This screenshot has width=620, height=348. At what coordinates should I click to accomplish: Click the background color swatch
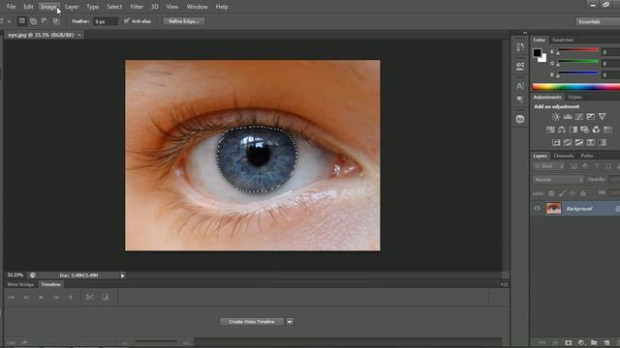point(543,59)
